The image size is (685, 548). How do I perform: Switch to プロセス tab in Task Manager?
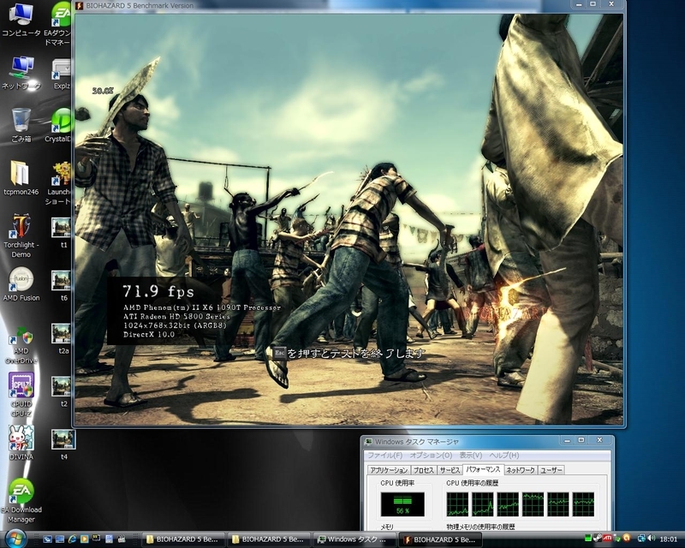click(423, 470)
